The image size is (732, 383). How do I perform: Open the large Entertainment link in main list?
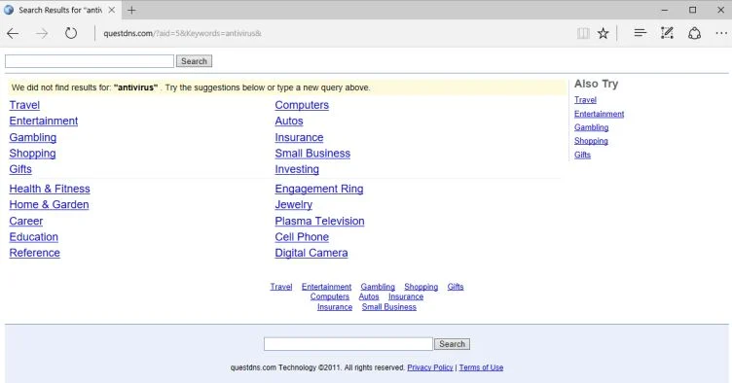click(44, 122)
